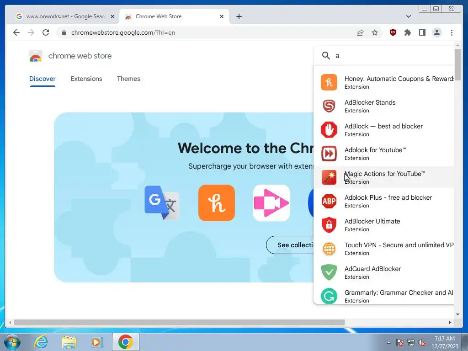Click the AdBlocker Ultimate suggestion title
Screen dimensions: 468x351
click(x=372, y=221)
